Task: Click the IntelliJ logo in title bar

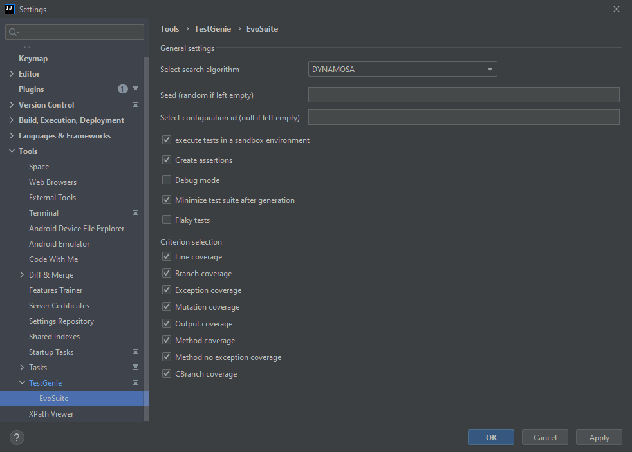Action: 10,9
